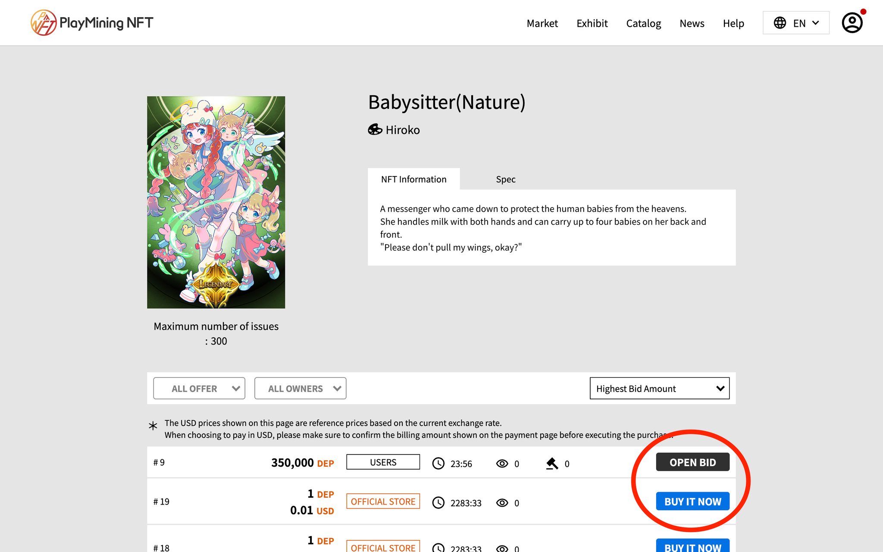This screenshot has width=883, height=552.
Task: Click the eye views icon in the #9 row
Action: click(502, 464)
